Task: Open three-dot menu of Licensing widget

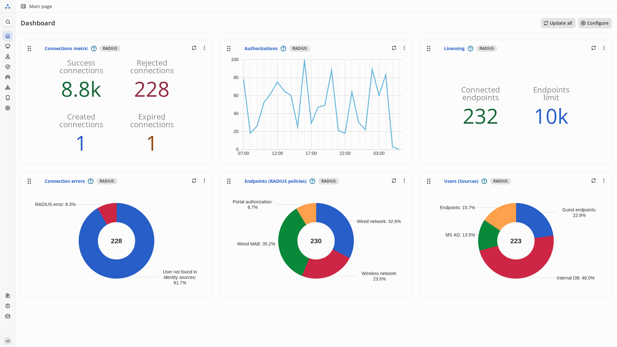Action: tap(604, 48)
